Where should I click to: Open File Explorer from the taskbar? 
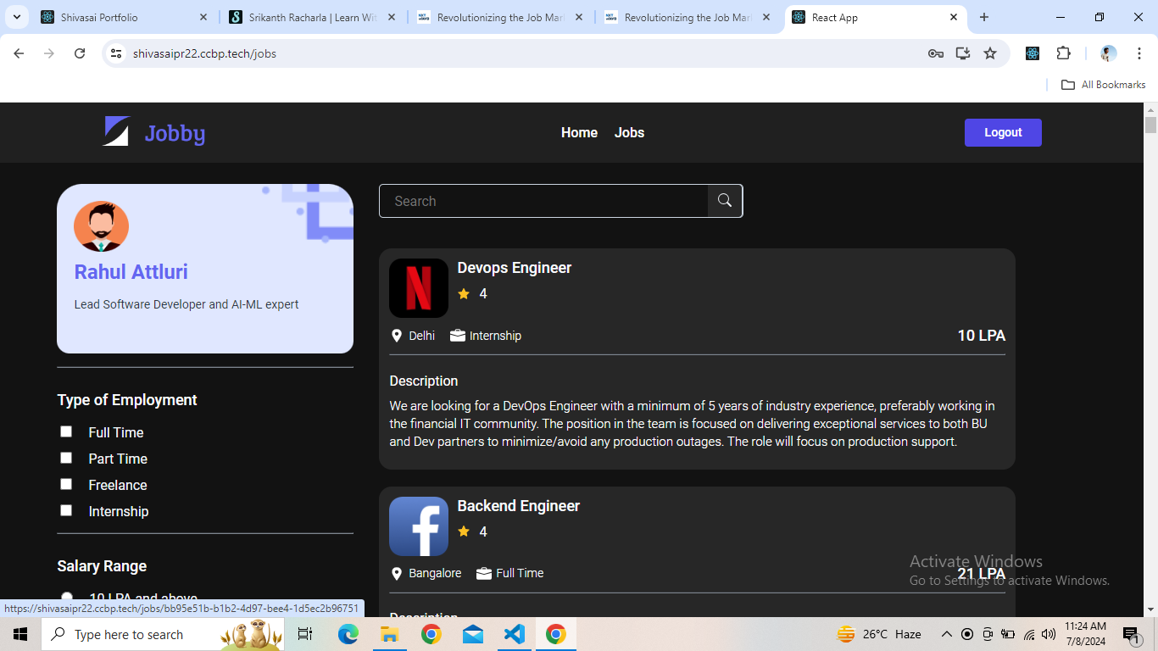(x=389, y=634)
